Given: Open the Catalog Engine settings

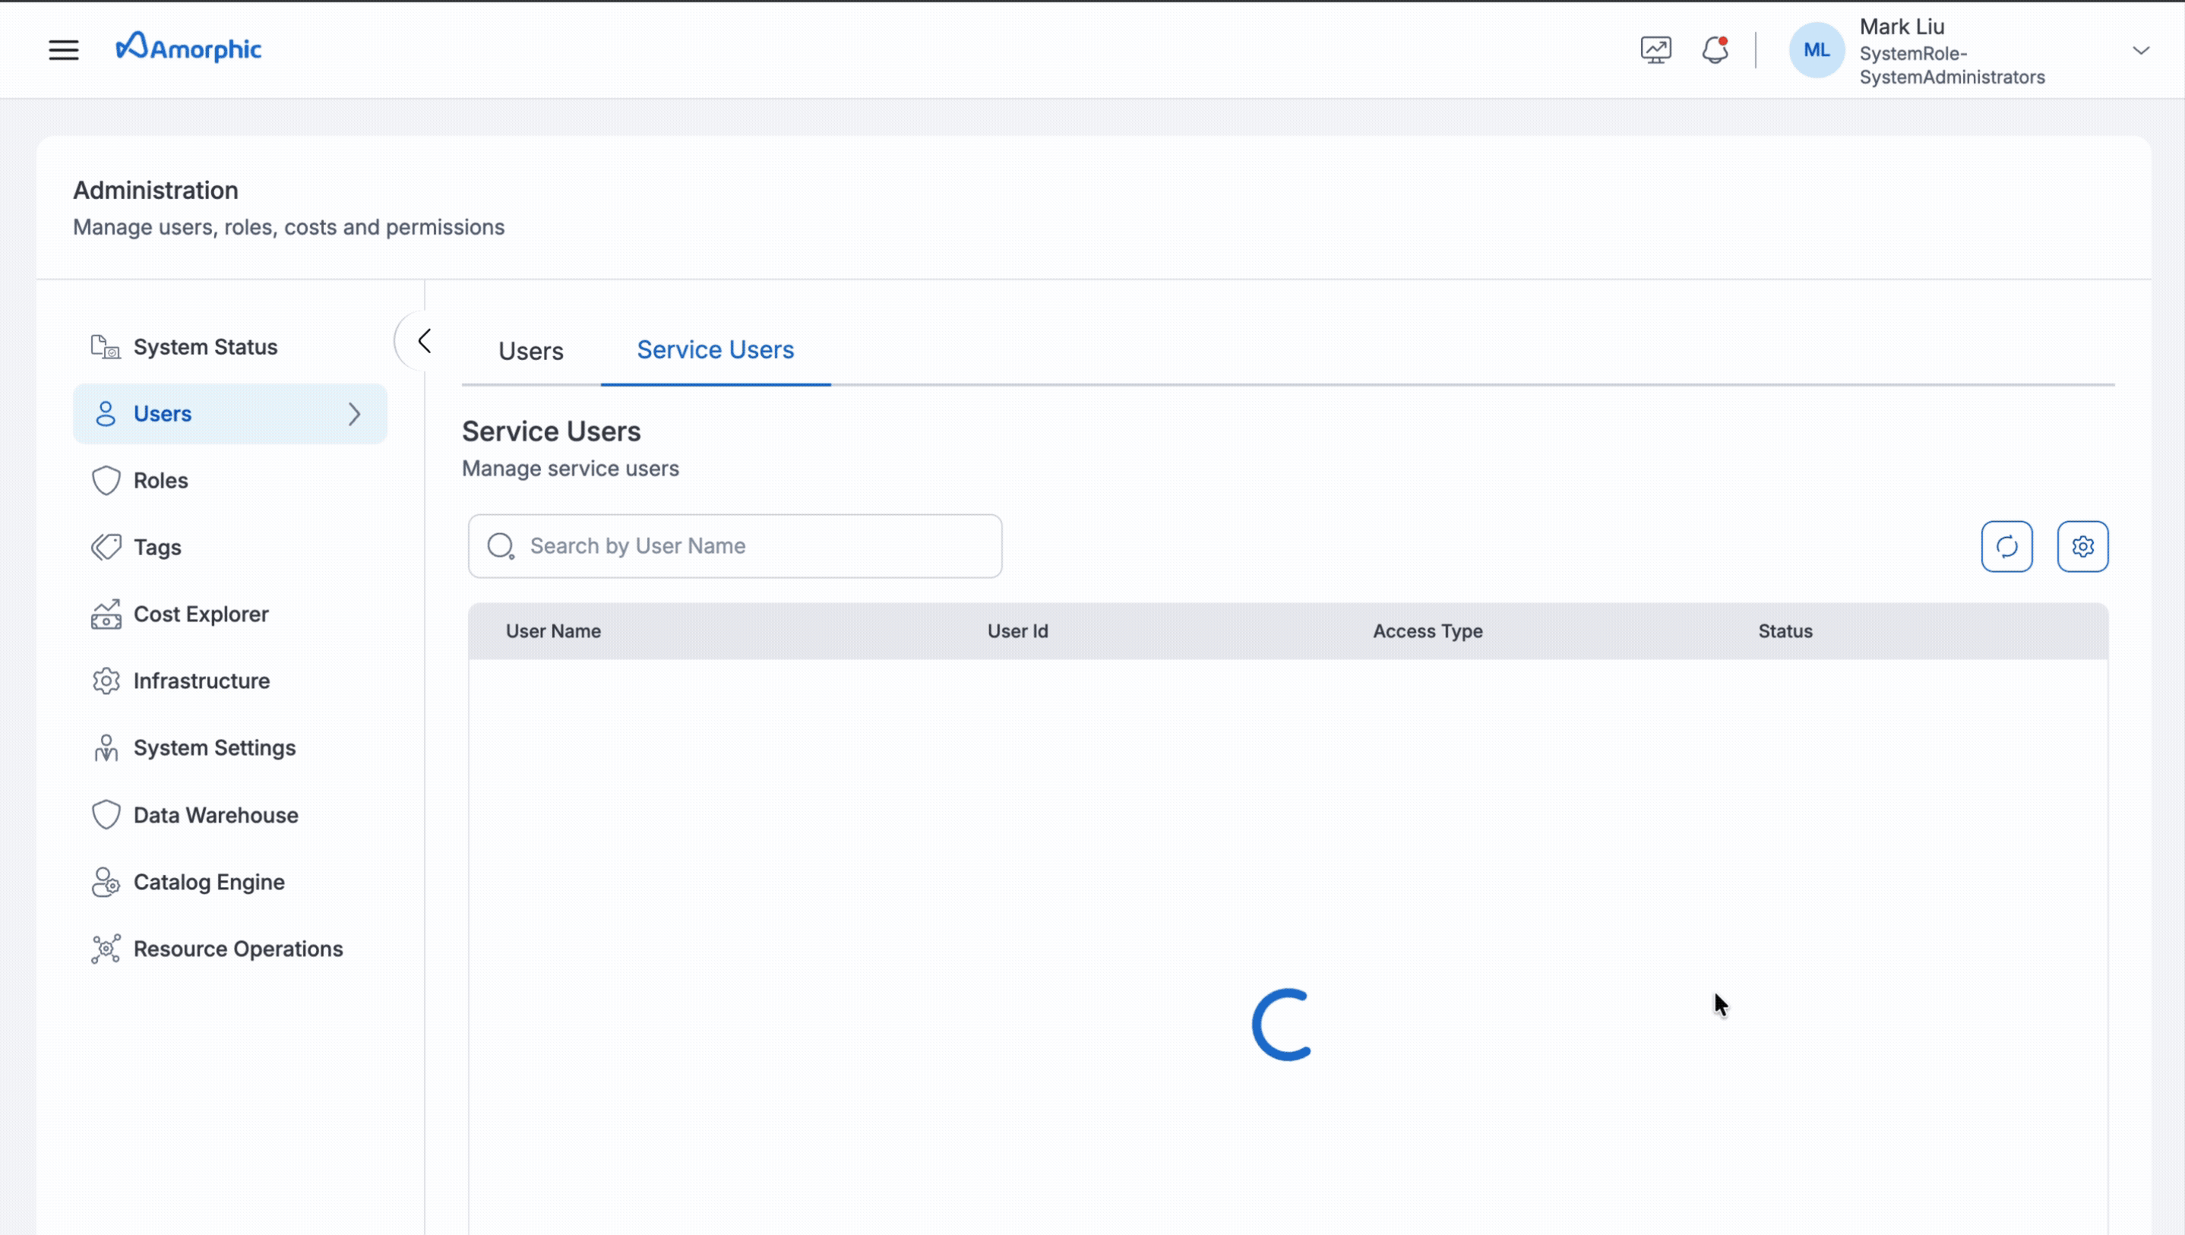Looking at the screenshot, I should coord(209,882).
